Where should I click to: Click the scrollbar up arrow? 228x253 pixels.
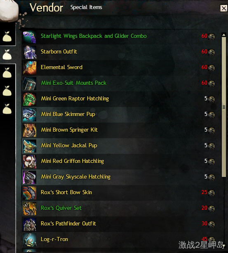point(224,35)
